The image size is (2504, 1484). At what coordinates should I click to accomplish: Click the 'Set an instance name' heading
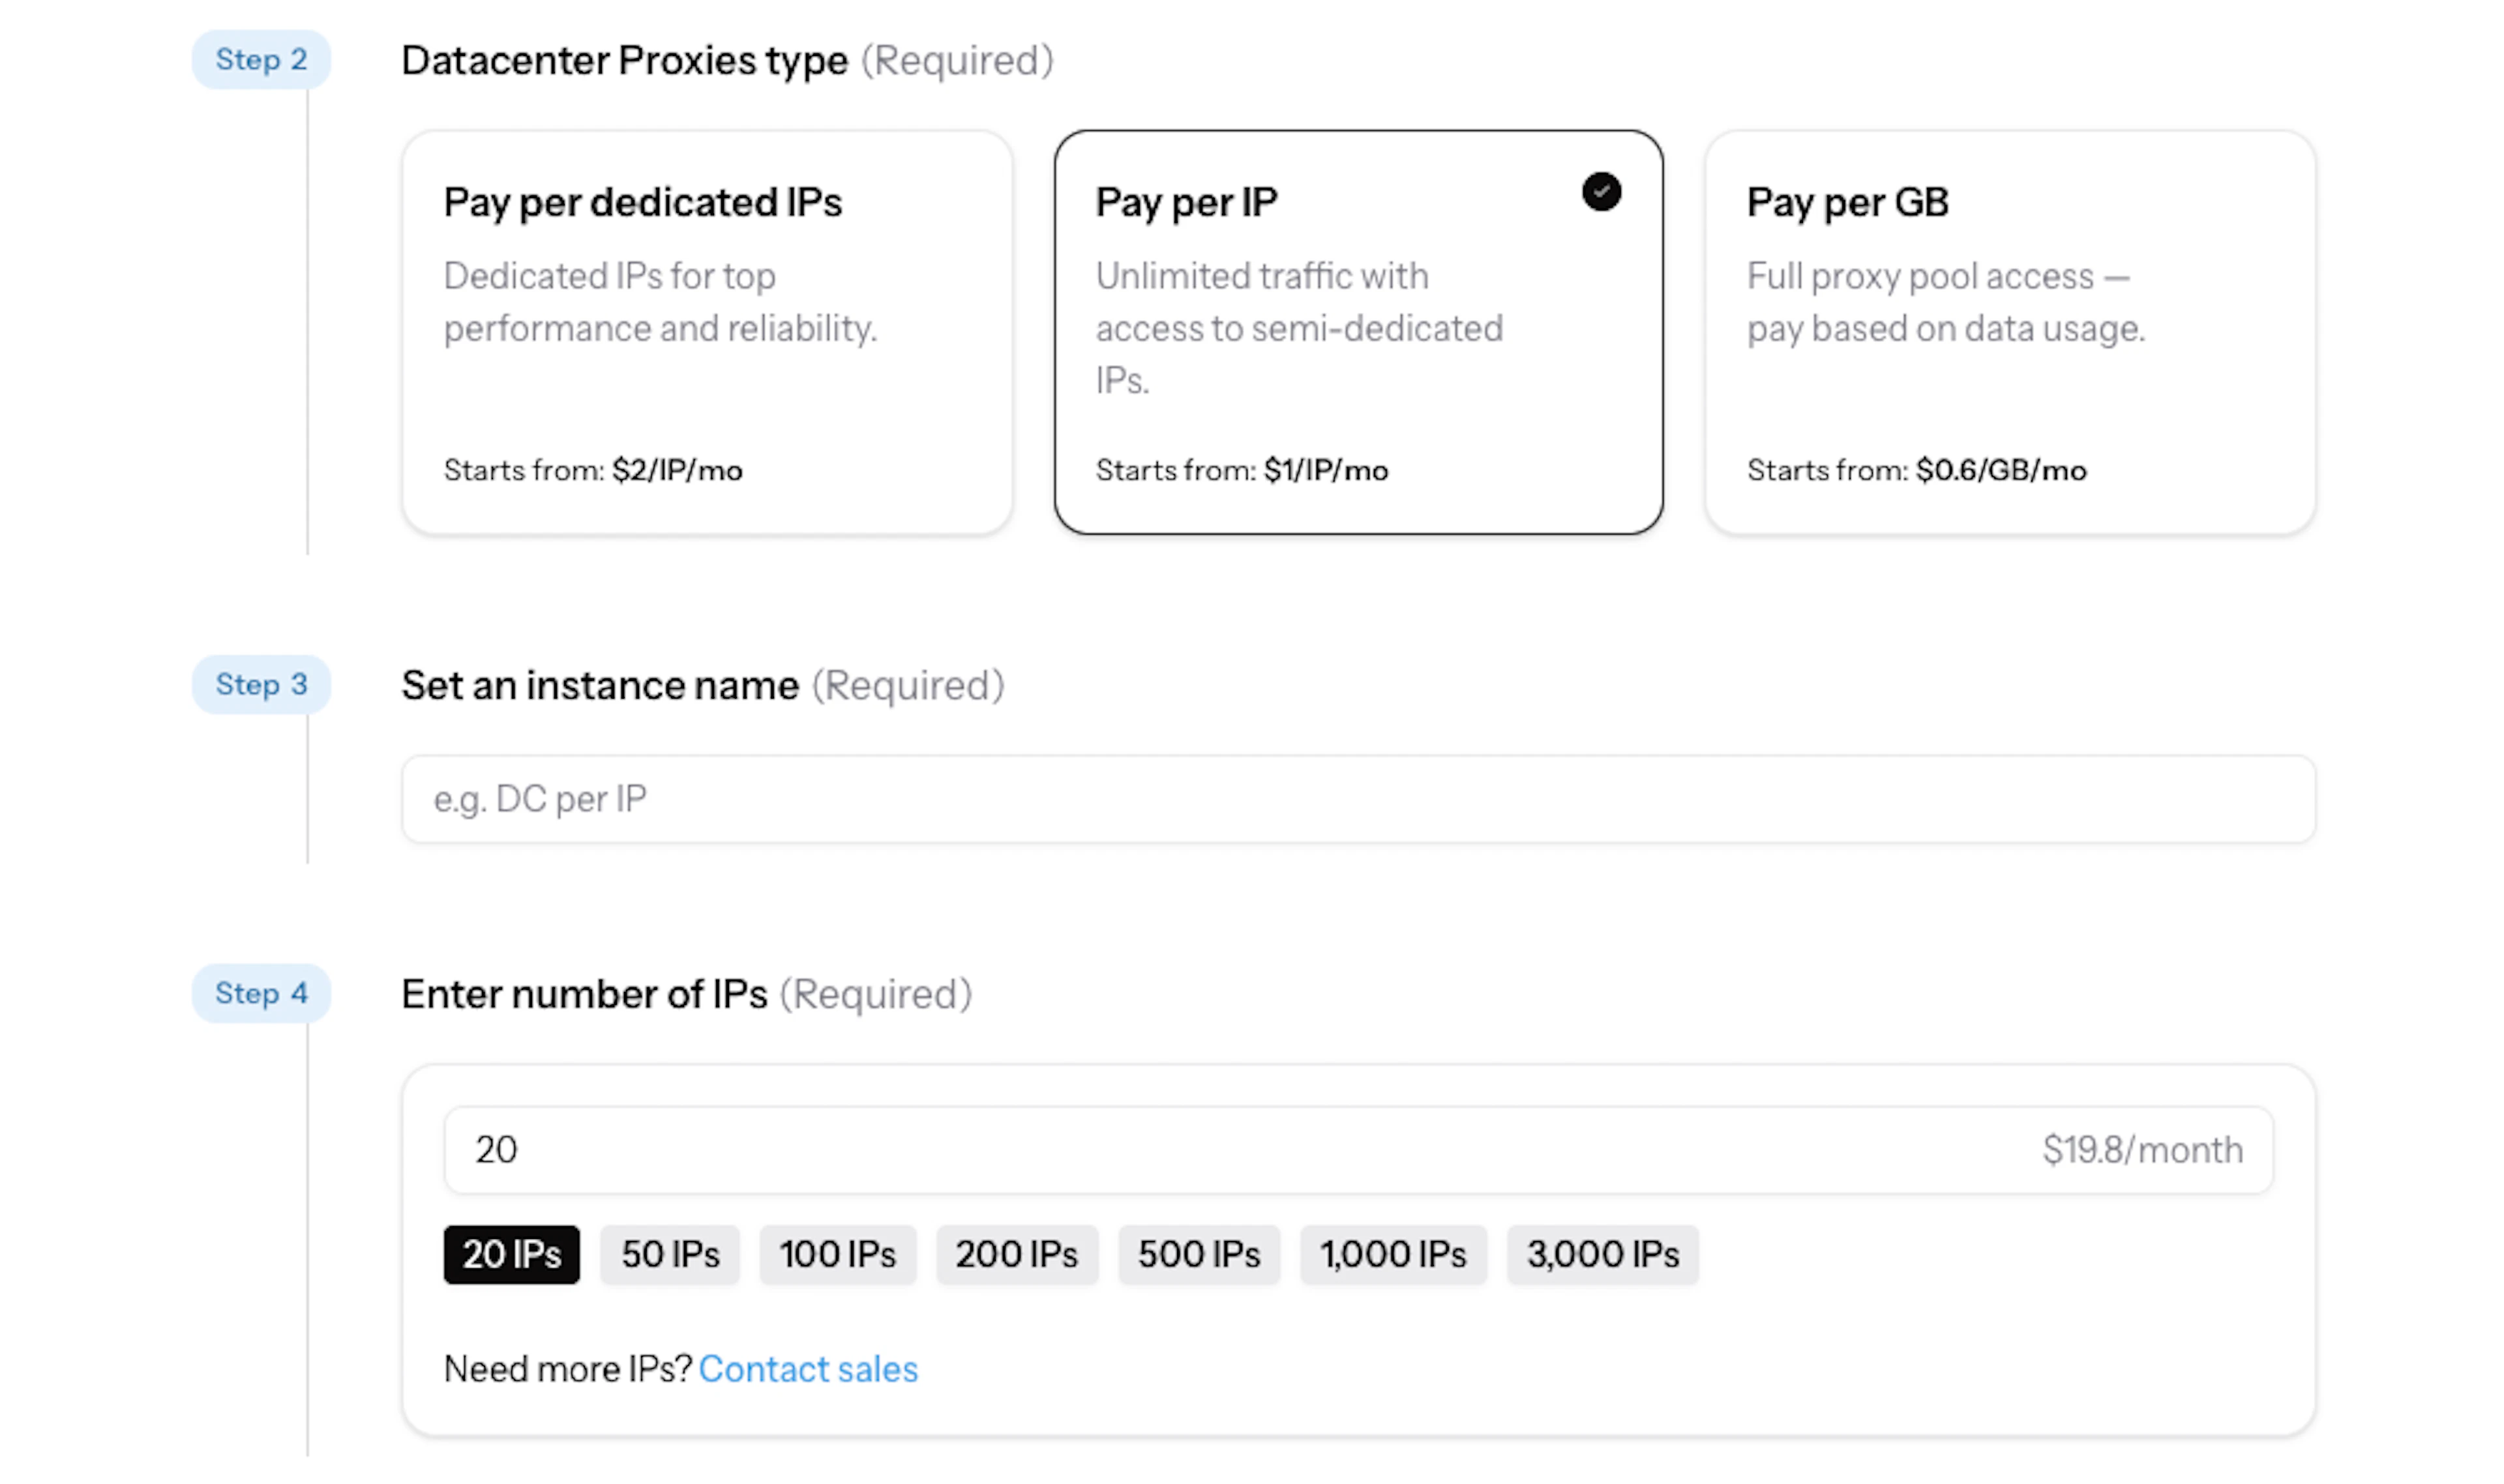[600, 686]
